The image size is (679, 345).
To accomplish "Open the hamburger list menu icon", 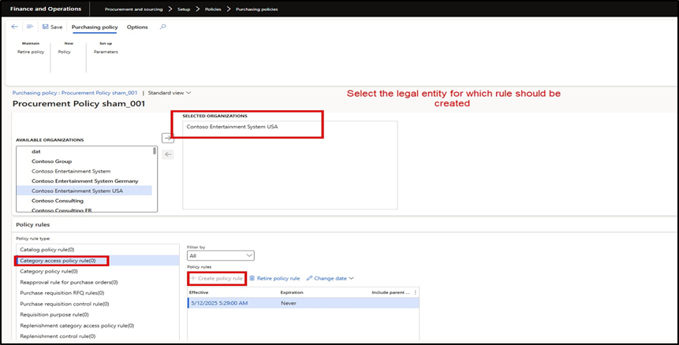I will [30, 27].
